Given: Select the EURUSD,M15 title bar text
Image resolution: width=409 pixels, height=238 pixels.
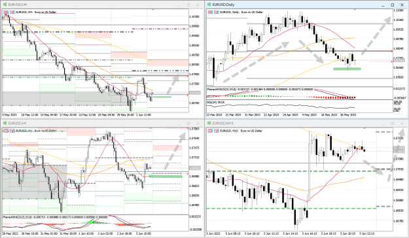Looking at the screenshot, I should click(x=222, y=124).
